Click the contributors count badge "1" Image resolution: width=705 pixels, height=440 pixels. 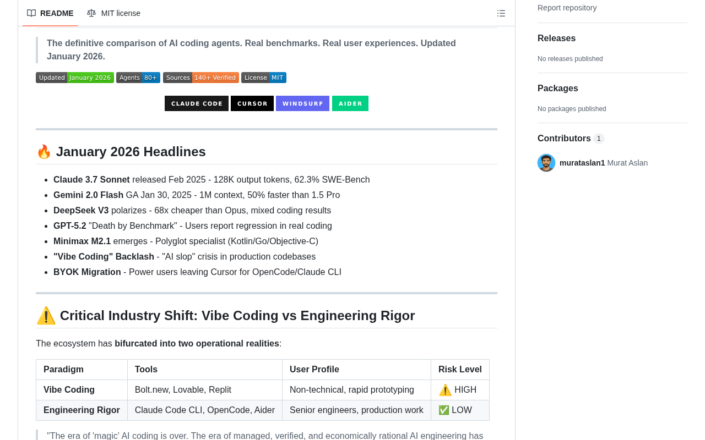click(x=599, y=139)
